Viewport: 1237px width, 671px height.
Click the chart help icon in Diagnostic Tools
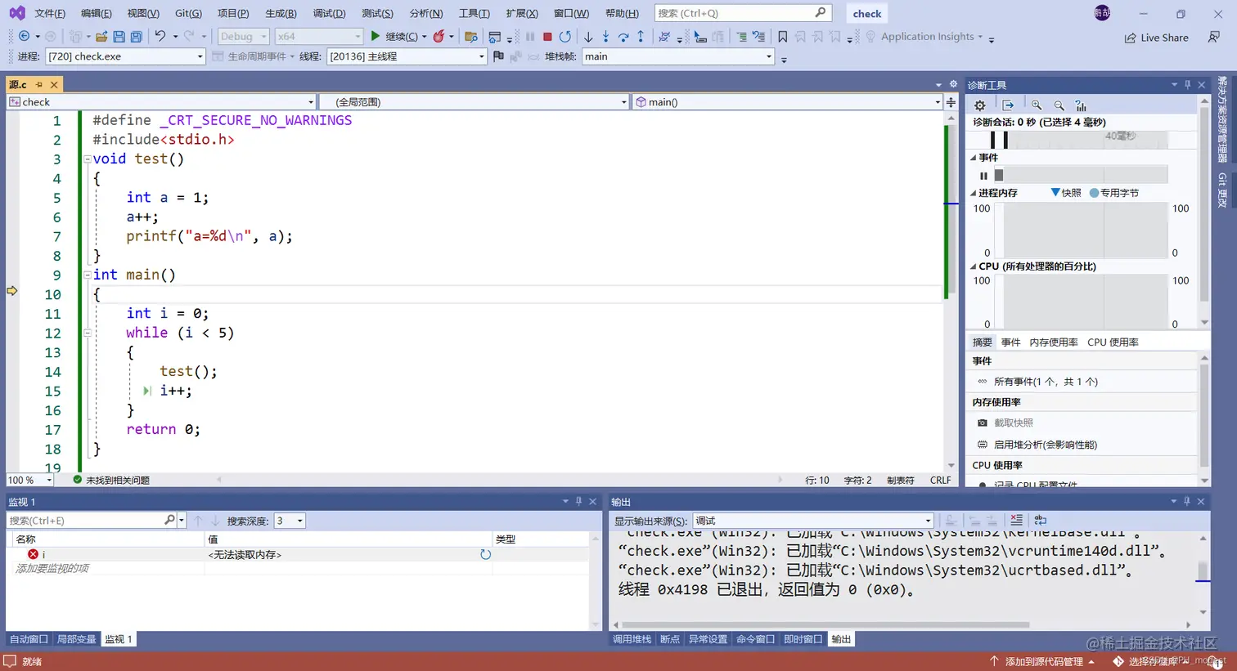1081,105
